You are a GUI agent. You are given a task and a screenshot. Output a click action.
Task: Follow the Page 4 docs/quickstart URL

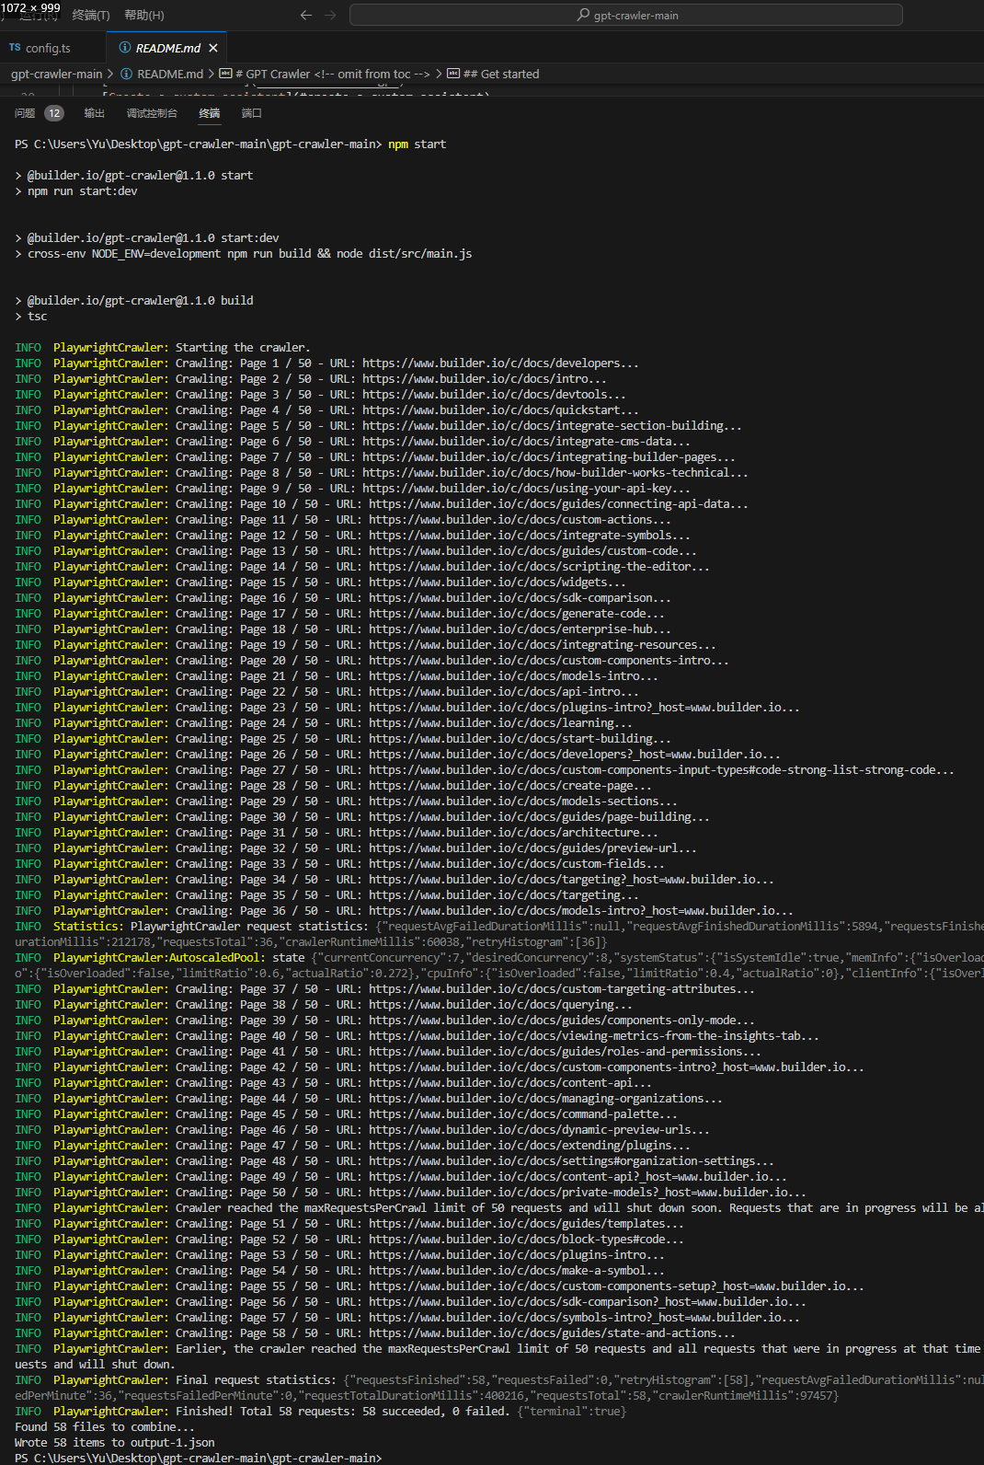point(500,410)
